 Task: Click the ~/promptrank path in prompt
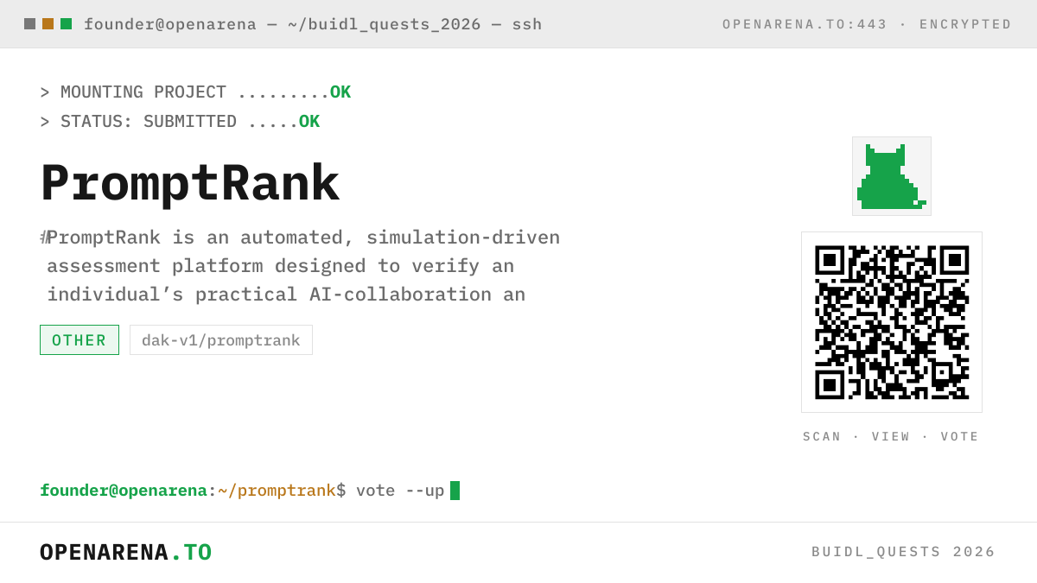point(277,491)
